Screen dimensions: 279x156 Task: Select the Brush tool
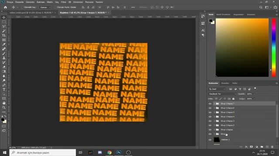4,53
